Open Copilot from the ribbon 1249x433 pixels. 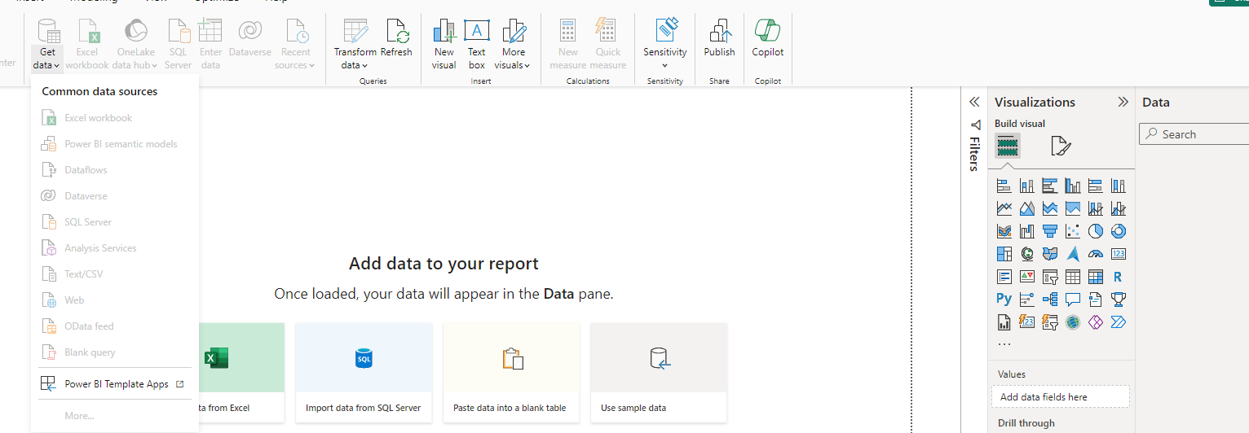point(768,39)
